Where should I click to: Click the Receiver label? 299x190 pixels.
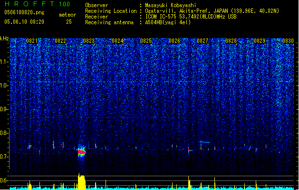point(96,17)
